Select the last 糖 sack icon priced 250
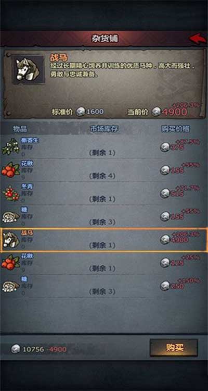The image size is (208, 391). click(10, 286)
